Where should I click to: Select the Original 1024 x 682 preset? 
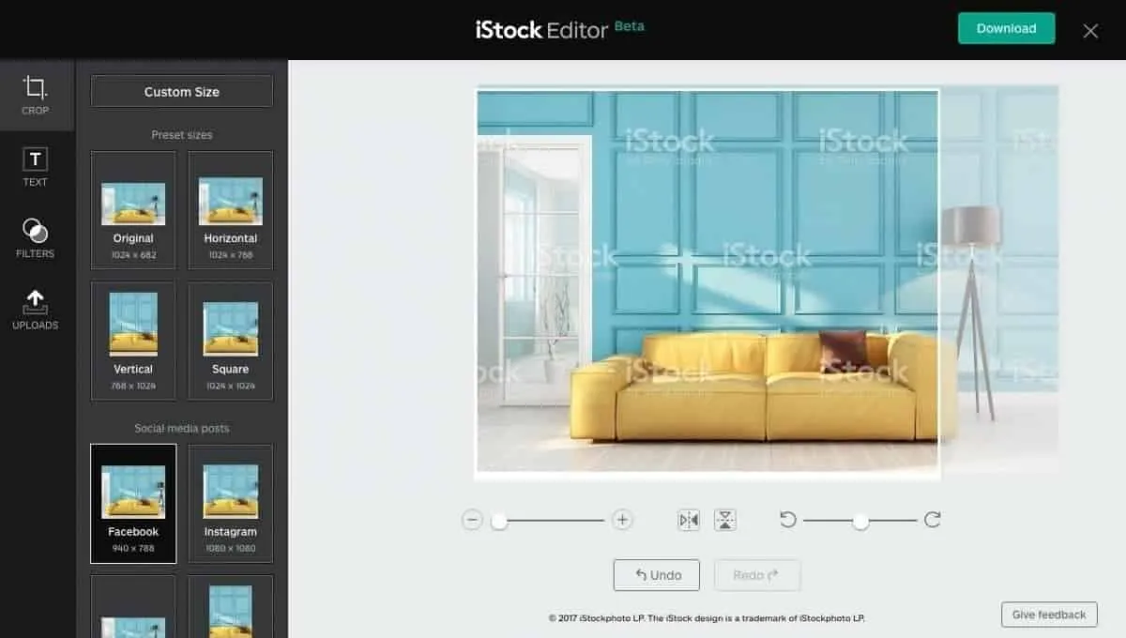coord(133,210)
